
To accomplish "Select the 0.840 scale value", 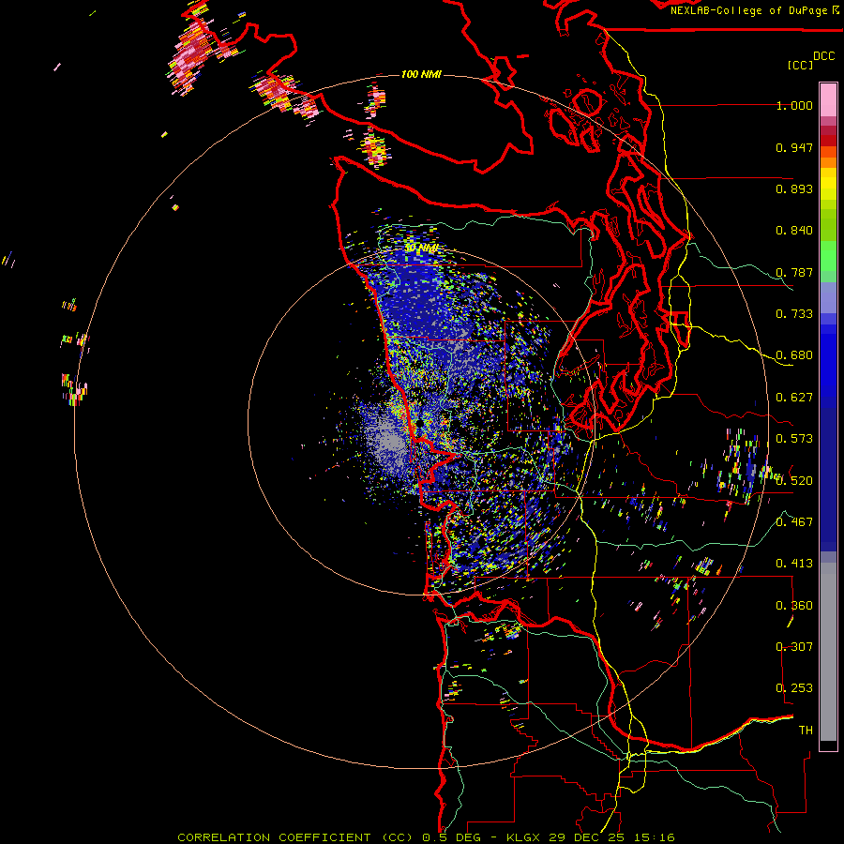I will [794, 231].
